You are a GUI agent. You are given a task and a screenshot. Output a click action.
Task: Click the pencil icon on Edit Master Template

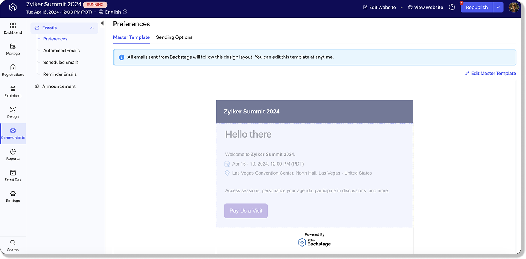(467, 73)
